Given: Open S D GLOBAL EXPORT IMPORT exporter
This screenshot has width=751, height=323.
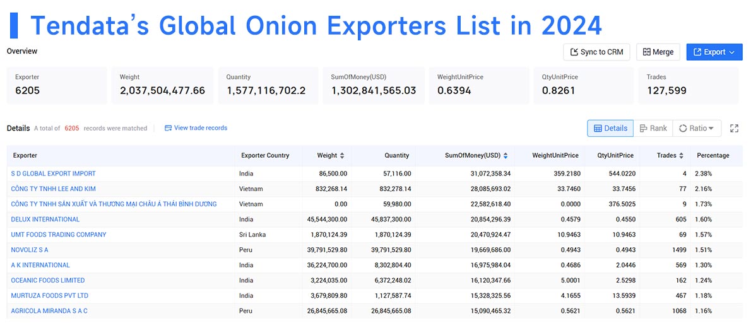Looking at the screenshot, I should click(53, 173).
